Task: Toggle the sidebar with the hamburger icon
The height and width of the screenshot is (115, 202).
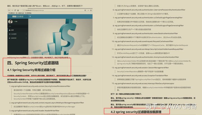Action: click(30, 17)
